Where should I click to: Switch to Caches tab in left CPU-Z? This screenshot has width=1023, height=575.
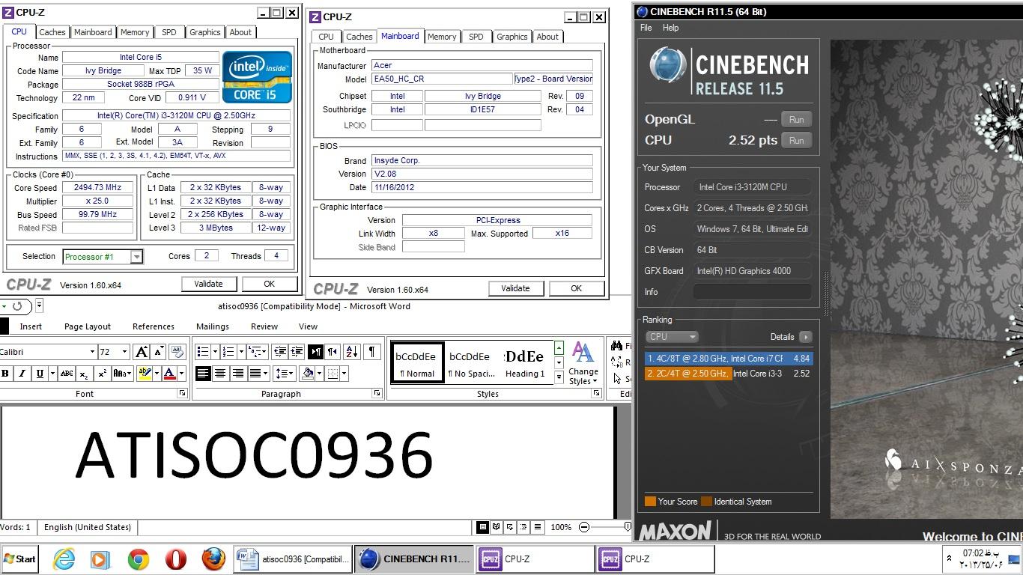tap(52, 32)
